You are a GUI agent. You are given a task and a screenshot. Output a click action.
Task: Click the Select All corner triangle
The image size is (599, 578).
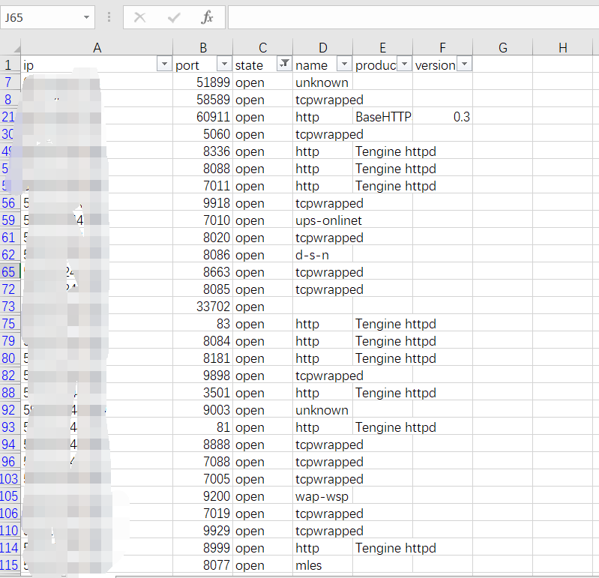click(16, 49)
